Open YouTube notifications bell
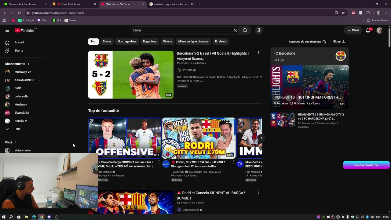391x220 pixels. [368, 30]
